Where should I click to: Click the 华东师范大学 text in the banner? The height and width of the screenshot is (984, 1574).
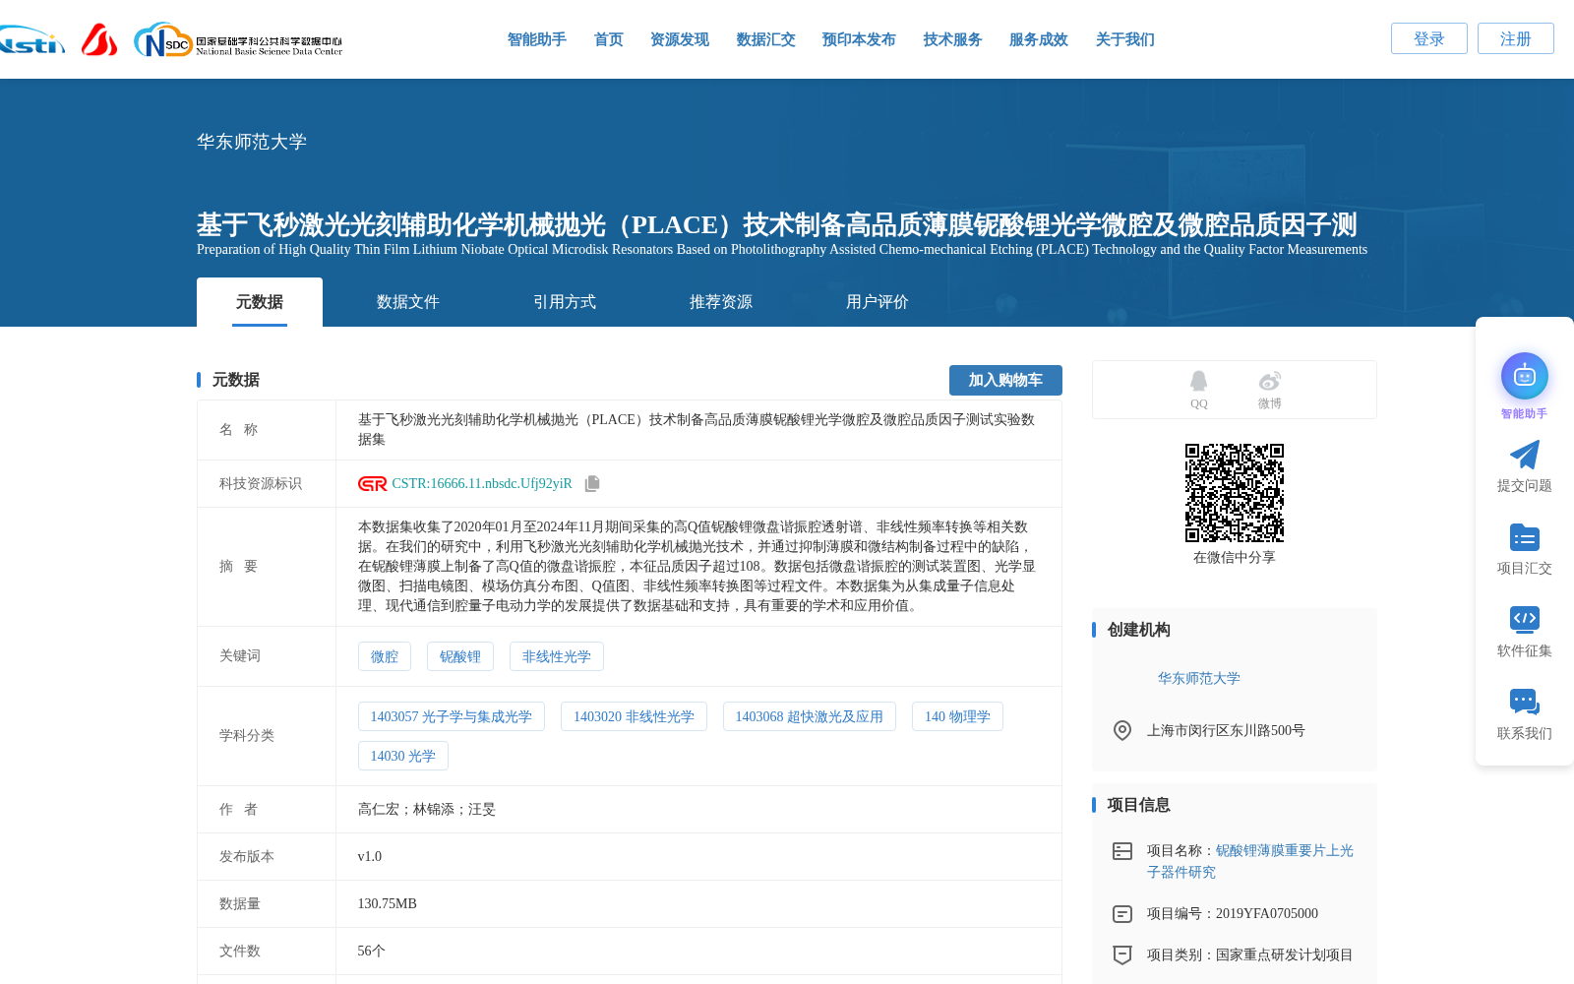tap(252, 142)
